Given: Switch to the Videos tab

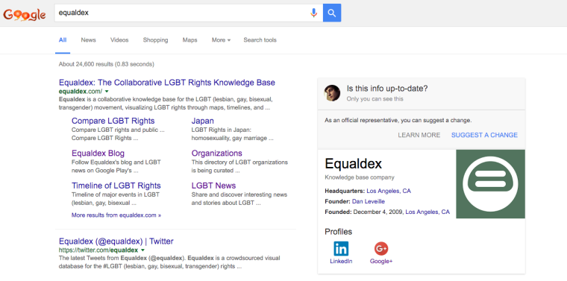Looking at the screenshot, I should click(119, 40).
